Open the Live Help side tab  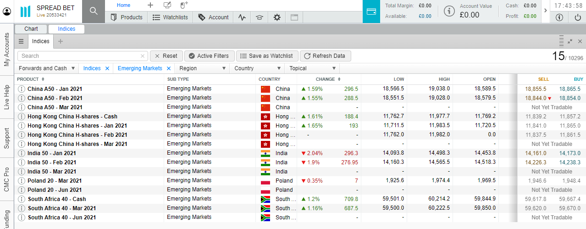click(x=6, y=97)
